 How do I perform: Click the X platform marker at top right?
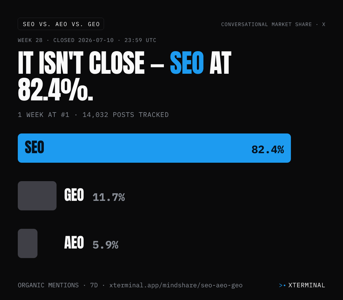[324, 24]
